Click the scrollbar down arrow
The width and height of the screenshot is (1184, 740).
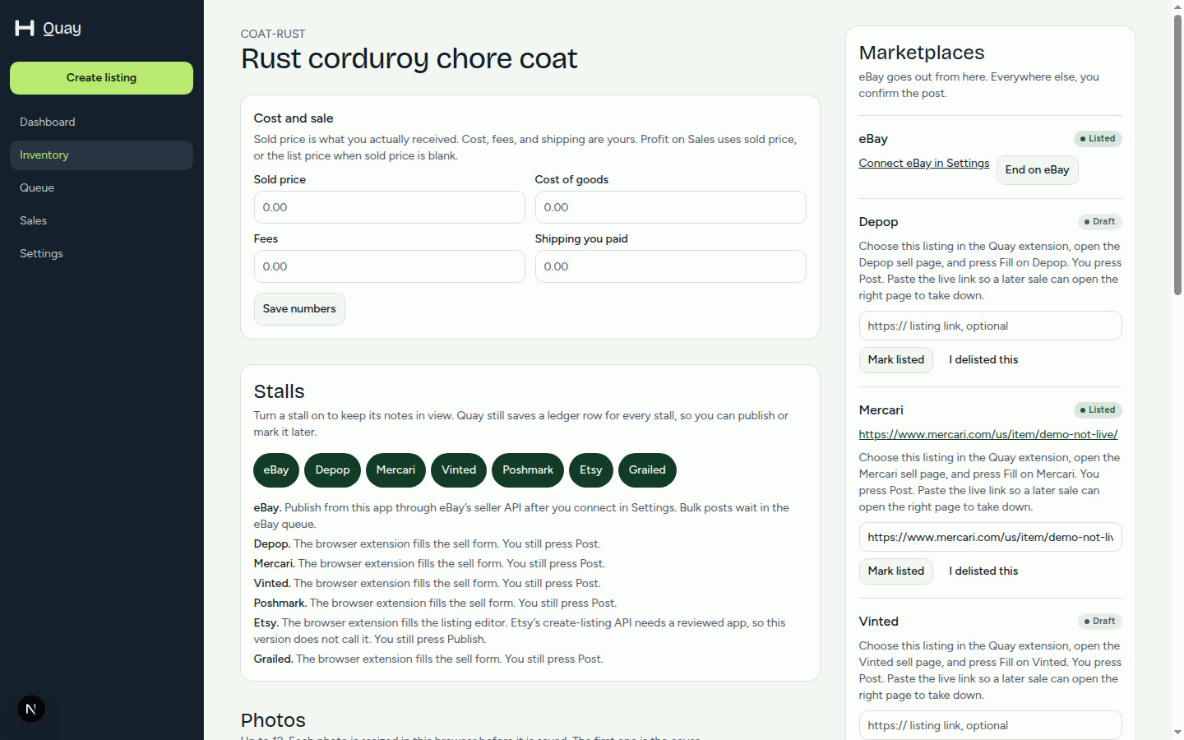click(1177, 732)
